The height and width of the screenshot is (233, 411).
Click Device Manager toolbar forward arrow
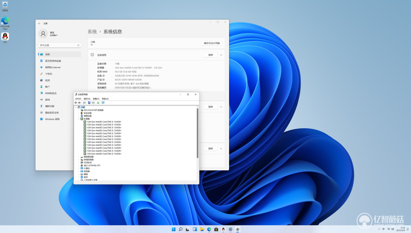pos(79,103)
